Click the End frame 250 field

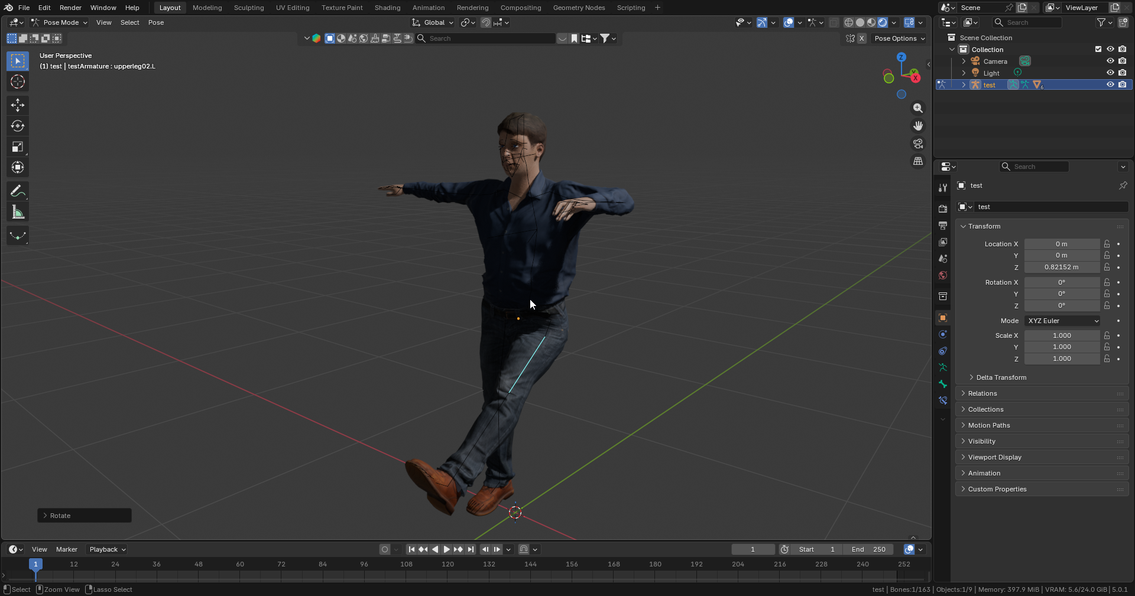coord(868,549)
